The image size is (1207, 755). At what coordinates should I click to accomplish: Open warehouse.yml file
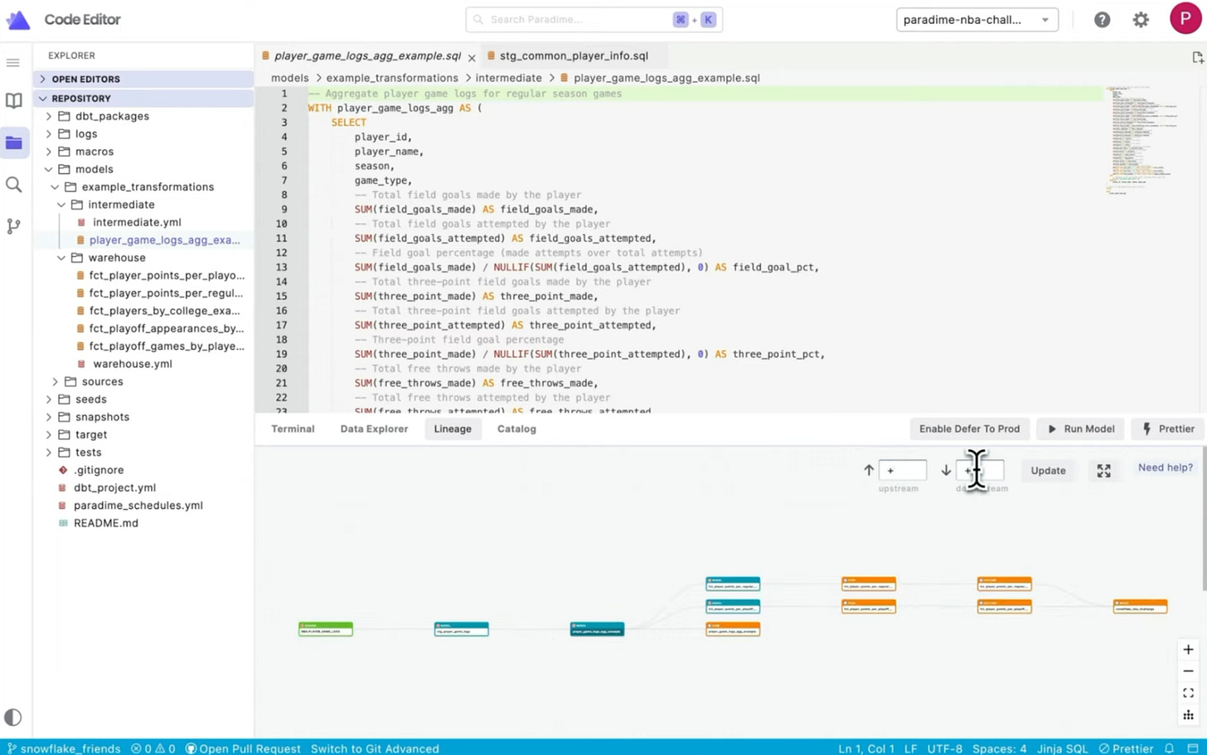pos(133,364)
